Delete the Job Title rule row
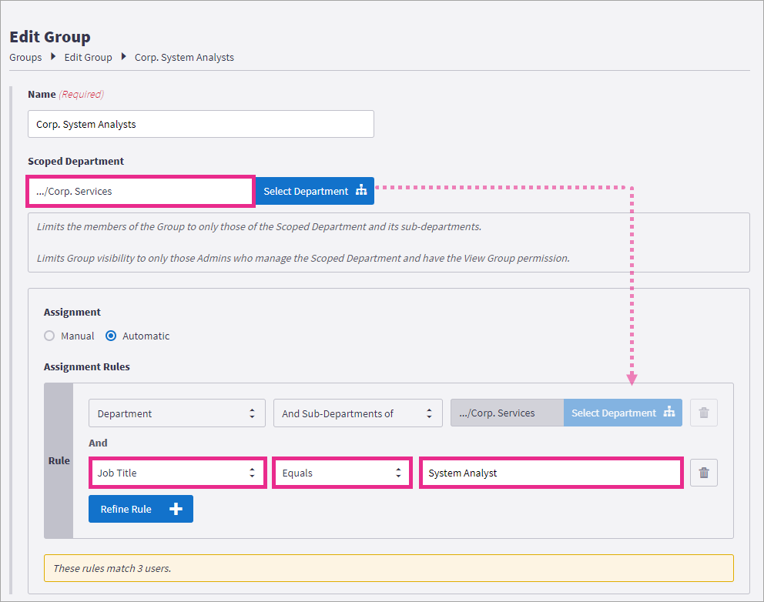The image size is (764, 602). click(x=704, y=473)
